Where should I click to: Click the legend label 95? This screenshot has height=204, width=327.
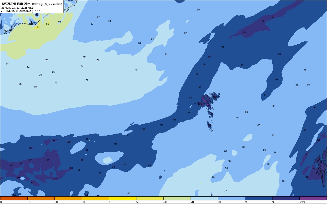(274, 202)
